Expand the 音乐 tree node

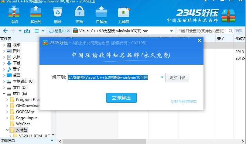click(4, 69)
